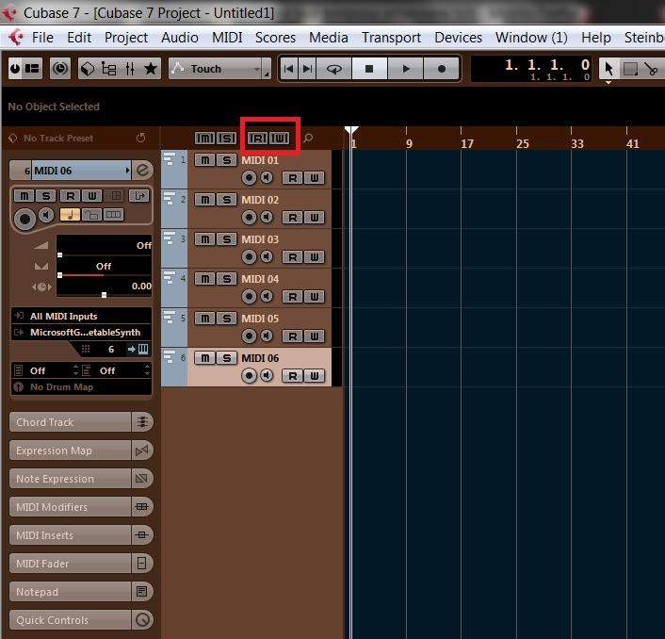This screenshot has height=639, width=665.
Task: Select the MIDI 04 track name
Action: (x=260, y=279)
